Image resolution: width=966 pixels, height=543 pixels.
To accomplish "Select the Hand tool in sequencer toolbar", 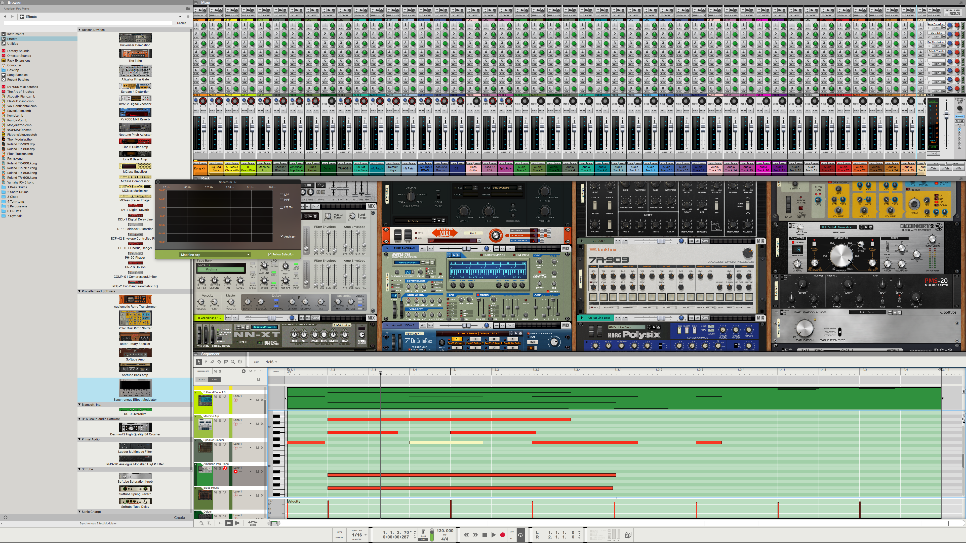I will (240, 362).
